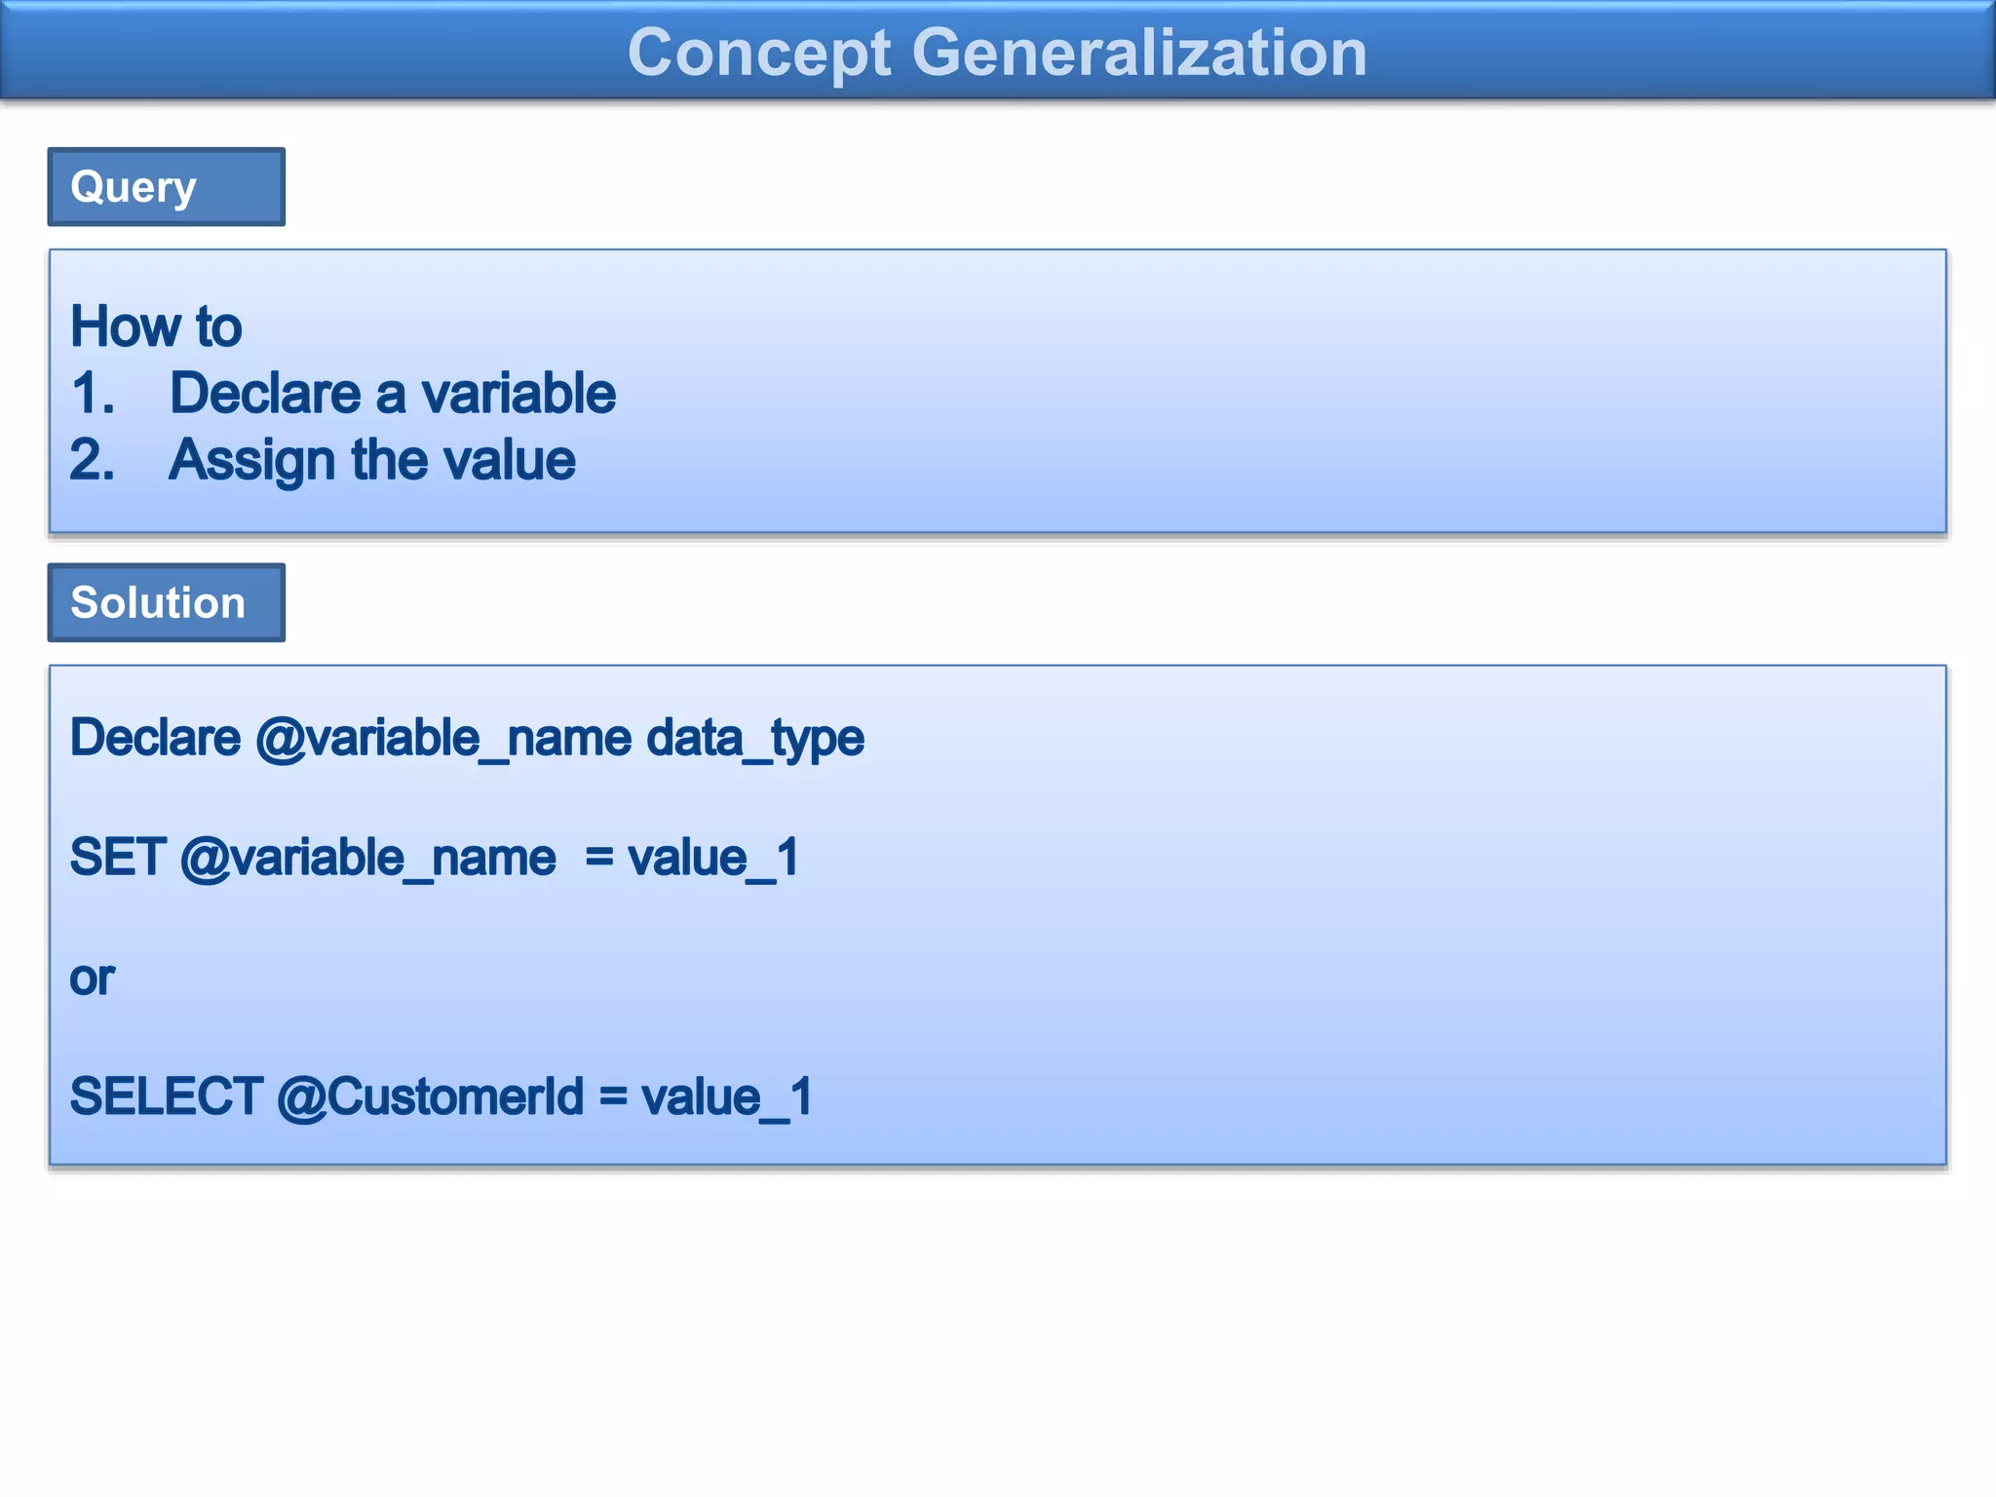Click the number '1.' in the query list
Image resolution: width=1996 pixels, height=1497 pixels.
[93, 393]
